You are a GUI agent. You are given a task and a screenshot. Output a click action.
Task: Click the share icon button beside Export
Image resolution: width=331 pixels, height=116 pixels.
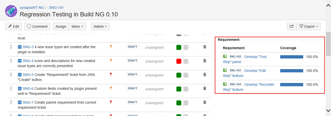point(292,26)
